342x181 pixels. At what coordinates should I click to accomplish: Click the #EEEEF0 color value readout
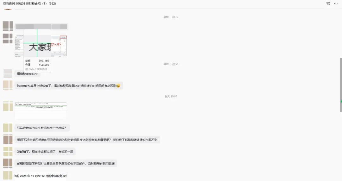44,65
